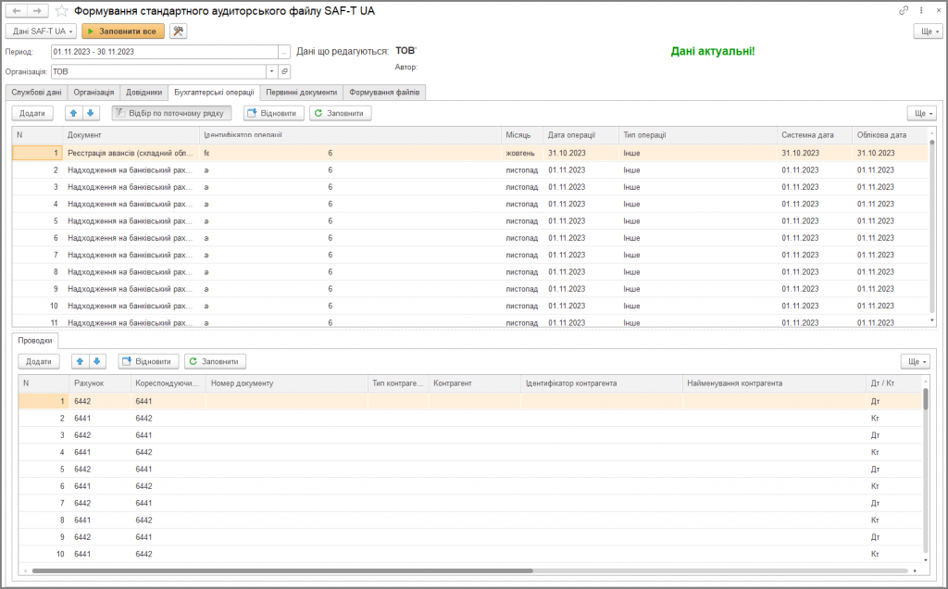Click Відновити in operations toolbar

274,113
